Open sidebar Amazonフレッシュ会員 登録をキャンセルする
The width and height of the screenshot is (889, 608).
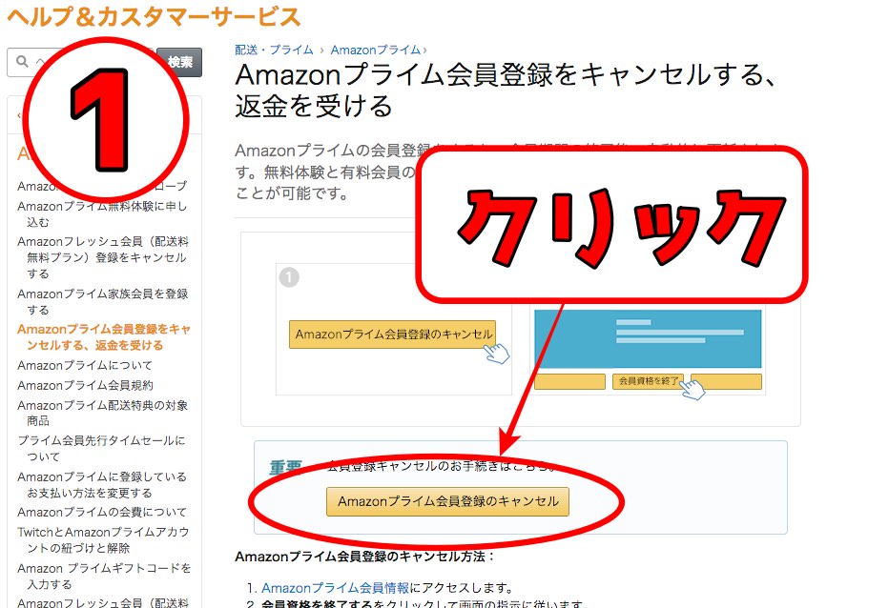pyautogui.click(x=103, y=257)
